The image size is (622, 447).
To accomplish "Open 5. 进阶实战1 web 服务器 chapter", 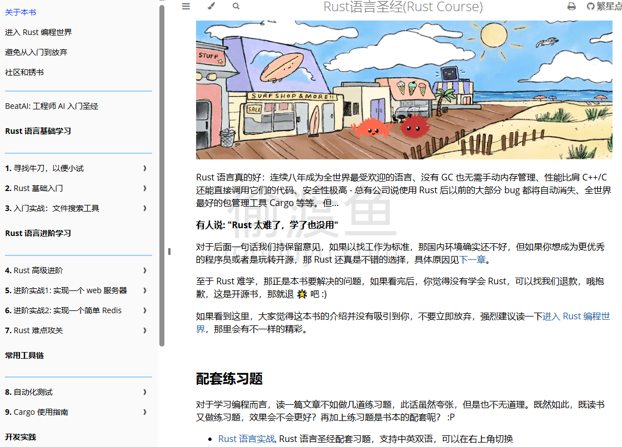I will [66, 290].
